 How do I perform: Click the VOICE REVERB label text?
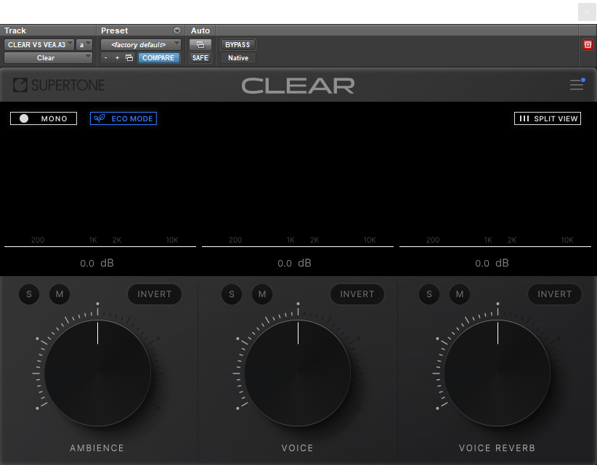[x=497, y=448]
